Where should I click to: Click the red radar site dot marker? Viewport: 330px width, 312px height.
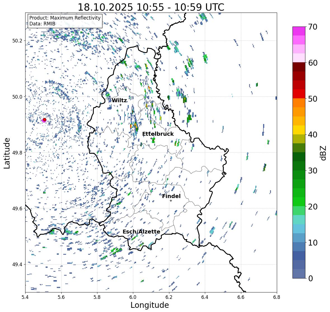[x=45, y=120]
